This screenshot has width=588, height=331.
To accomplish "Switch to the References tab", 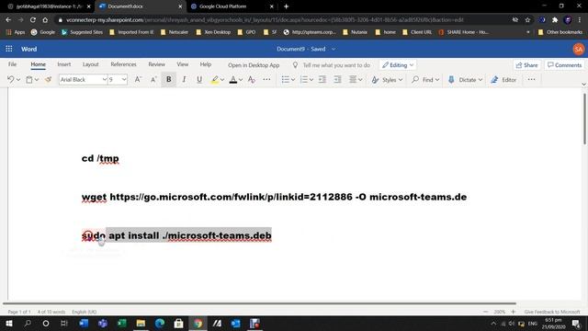I will (x=123, y=64).
